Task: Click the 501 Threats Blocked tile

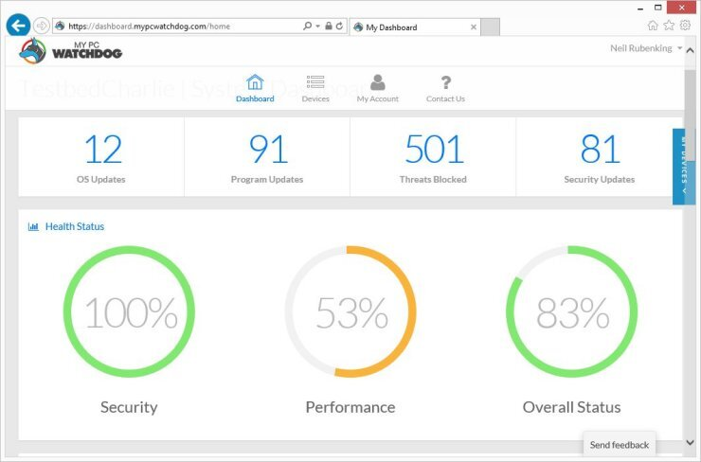Action: pos(433,157)
